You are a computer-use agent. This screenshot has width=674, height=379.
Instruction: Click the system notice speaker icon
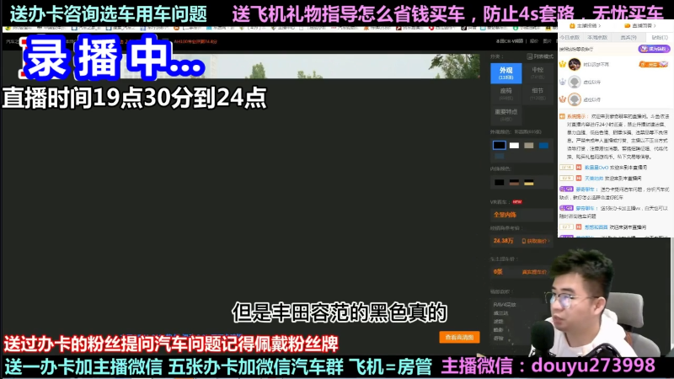(562, 116)
